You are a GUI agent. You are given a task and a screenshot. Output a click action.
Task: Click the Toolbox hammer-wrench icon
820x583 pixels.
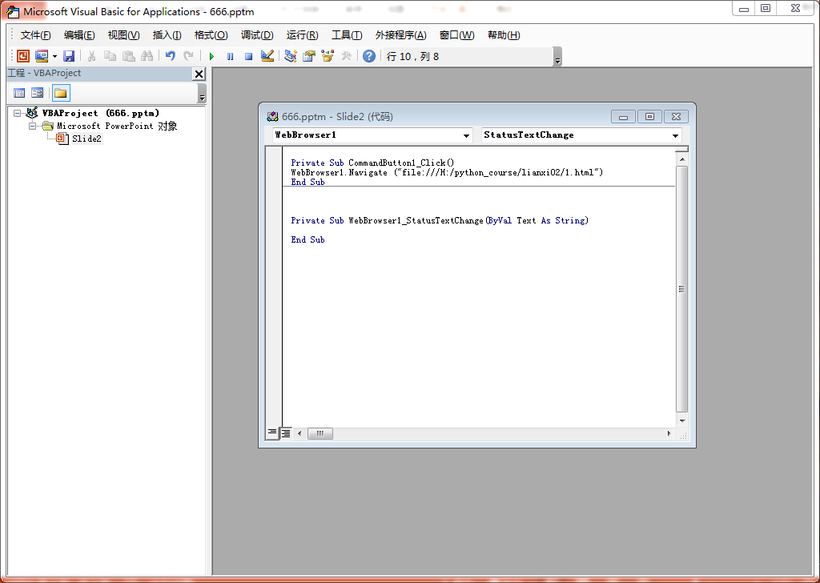pyautogui.click(x=346, y=56)
